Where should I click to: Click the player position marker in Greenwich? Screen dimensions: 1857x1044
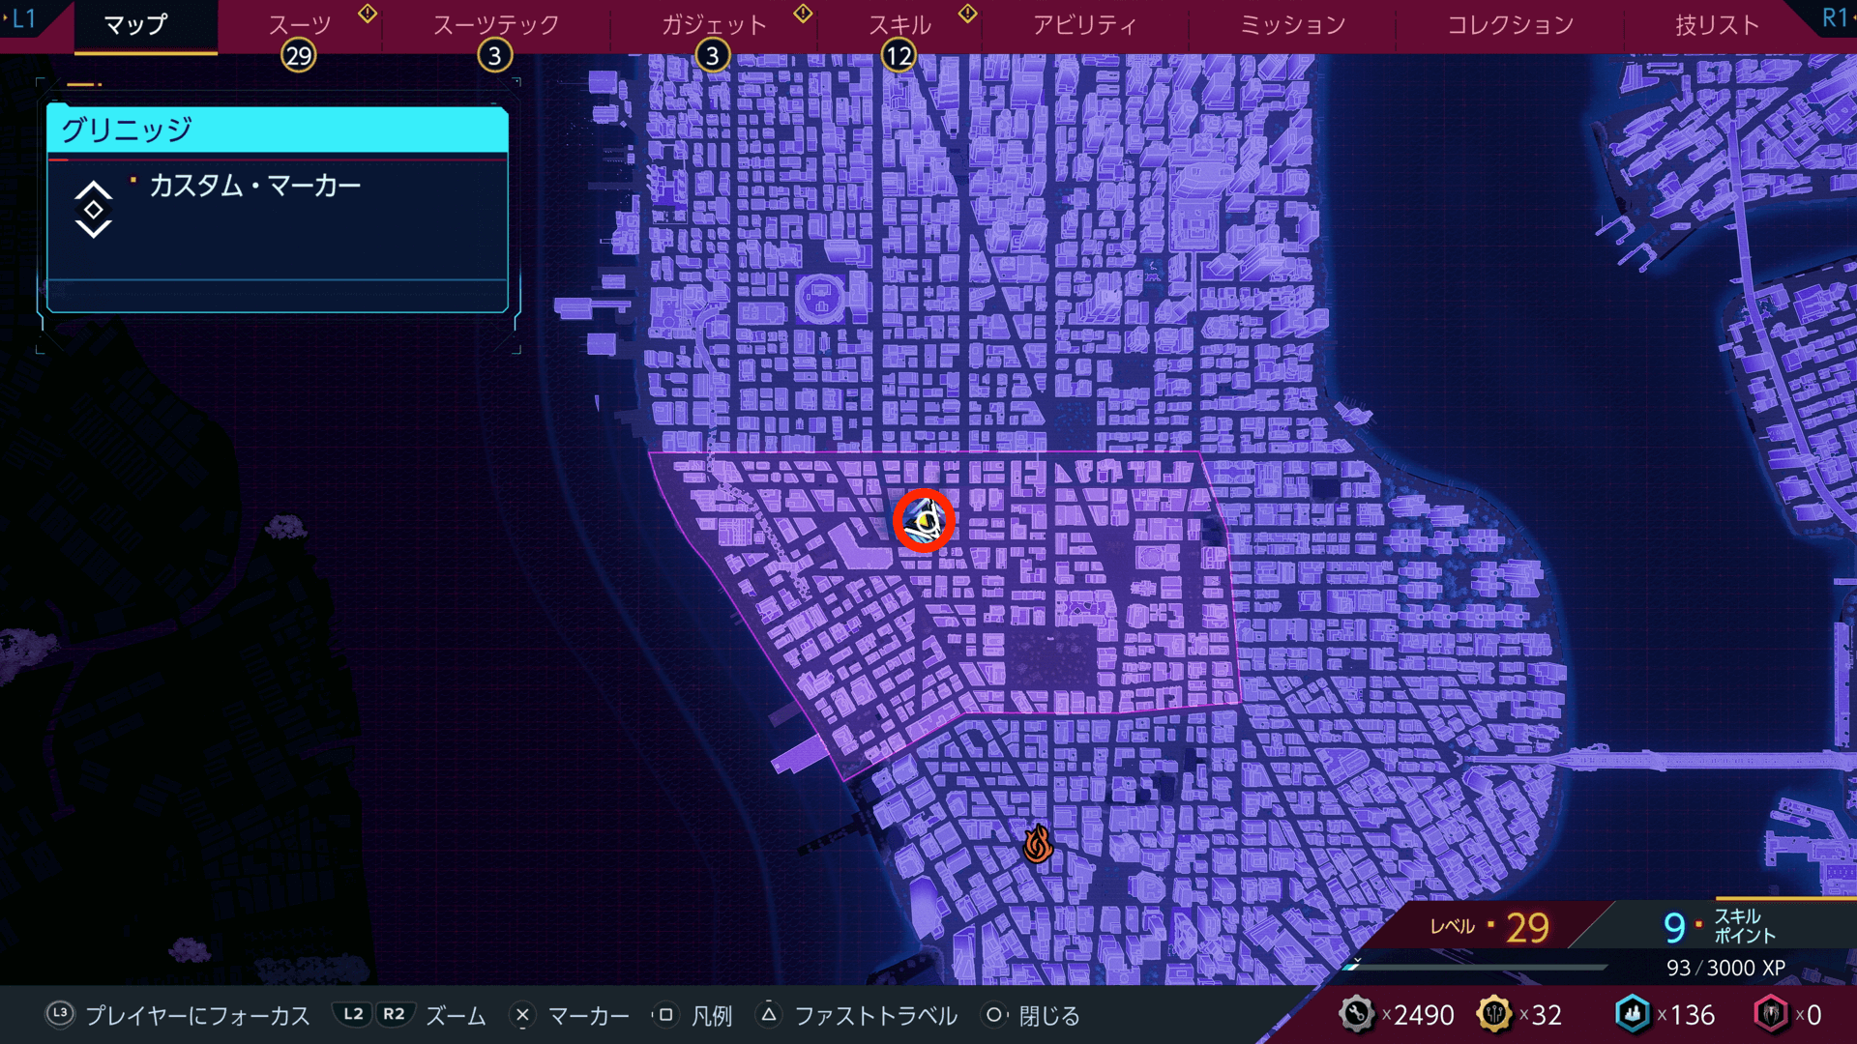(x=924, y=522)
